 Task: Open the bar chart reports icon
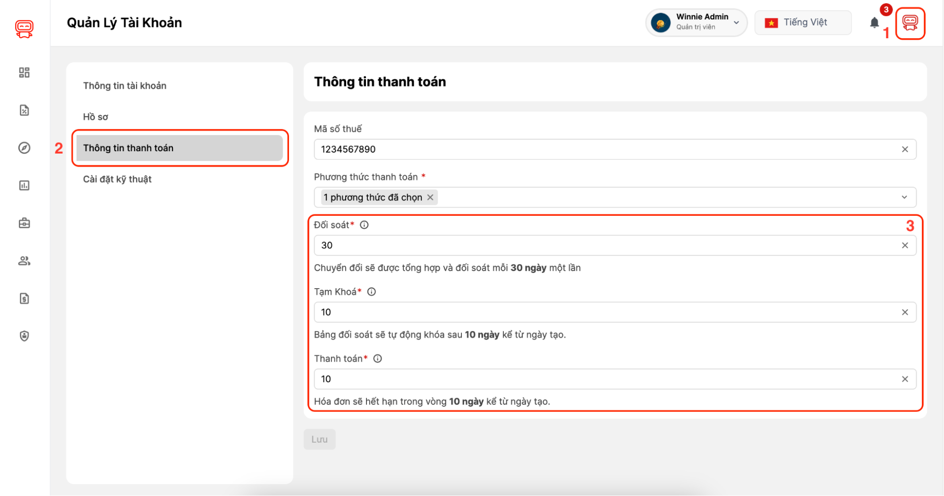(x=24, y=186)
